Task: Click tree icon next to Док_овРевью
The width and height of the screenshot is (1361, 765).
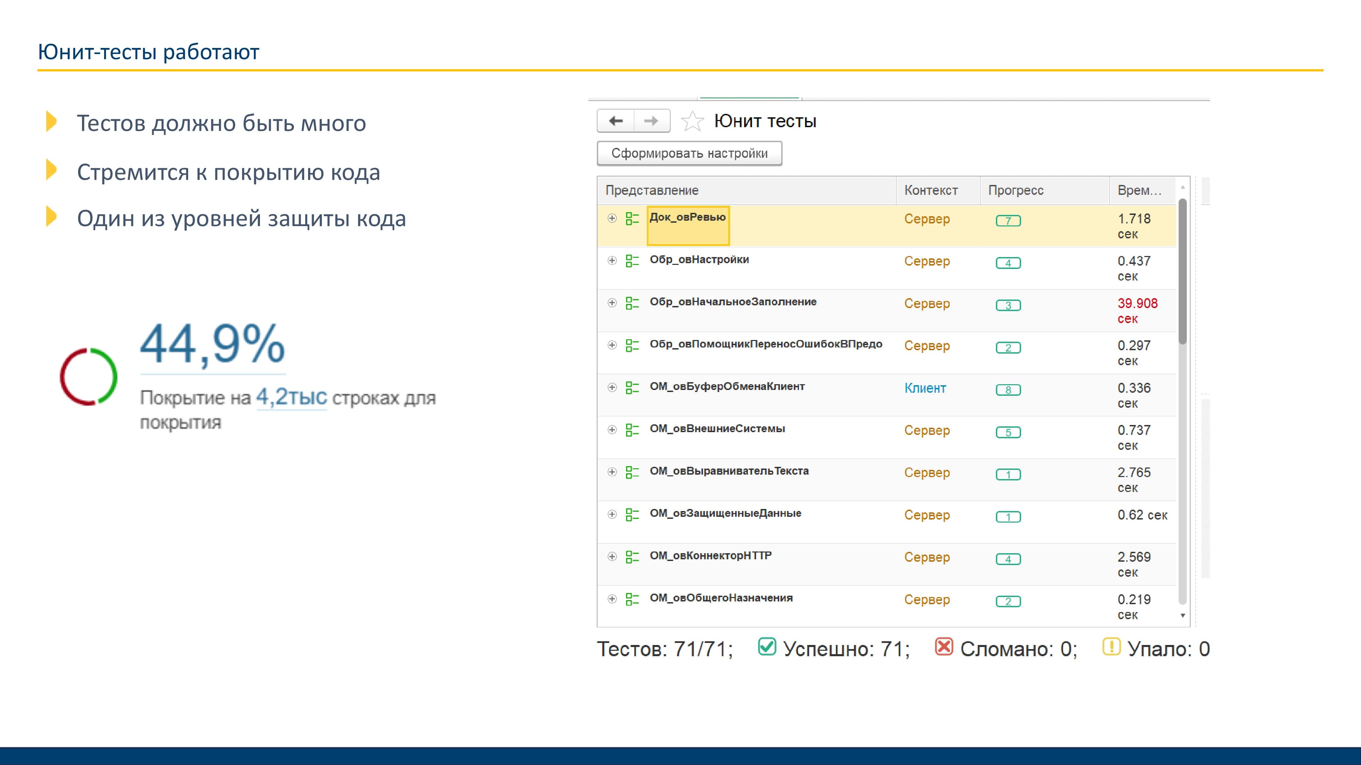Action: click(x=632, y=219)
